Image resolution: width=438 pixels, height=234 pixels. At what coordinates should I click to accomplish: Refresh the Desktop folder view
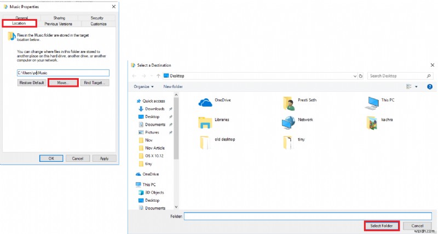point(361,76)
